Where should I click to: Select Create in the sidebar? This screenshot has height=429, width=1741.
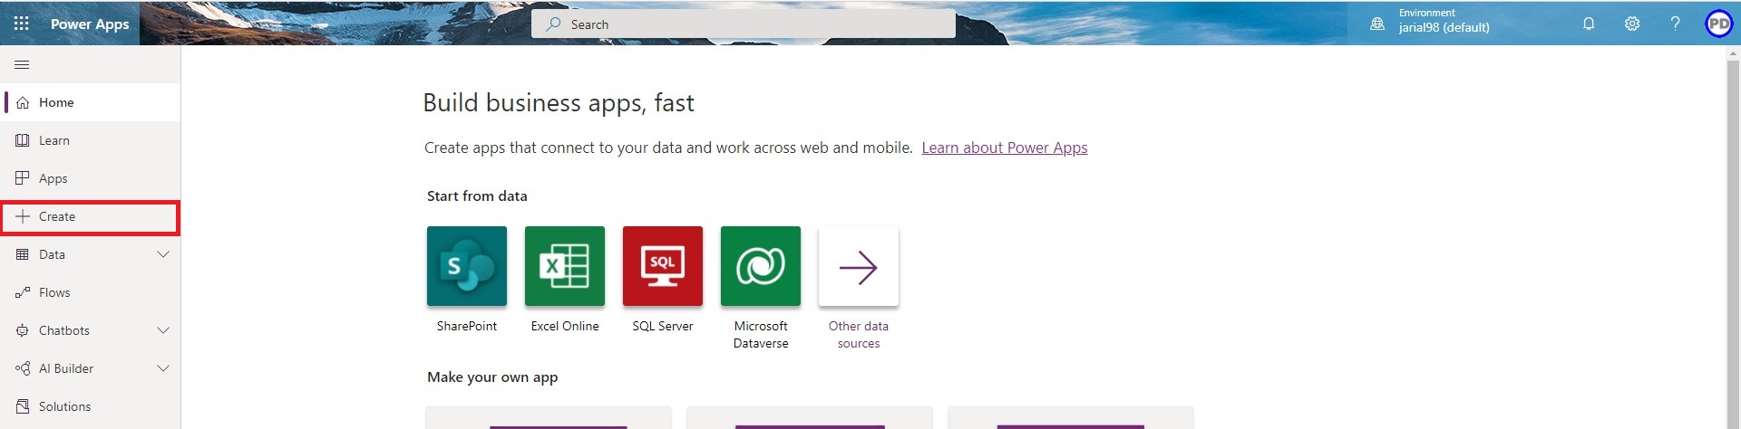pos(91,216)
